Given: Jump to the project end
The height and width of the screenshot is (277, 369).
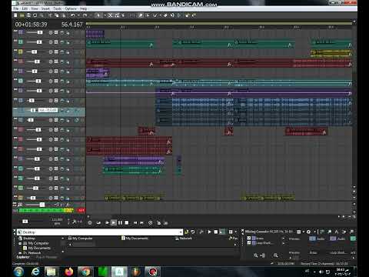Looking at the screenshot, I should click(141, 223).
